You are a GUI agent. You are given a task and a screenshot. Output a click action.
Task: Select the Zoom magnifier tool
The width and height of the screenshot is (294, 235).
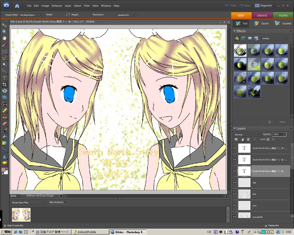coord(5,32)
